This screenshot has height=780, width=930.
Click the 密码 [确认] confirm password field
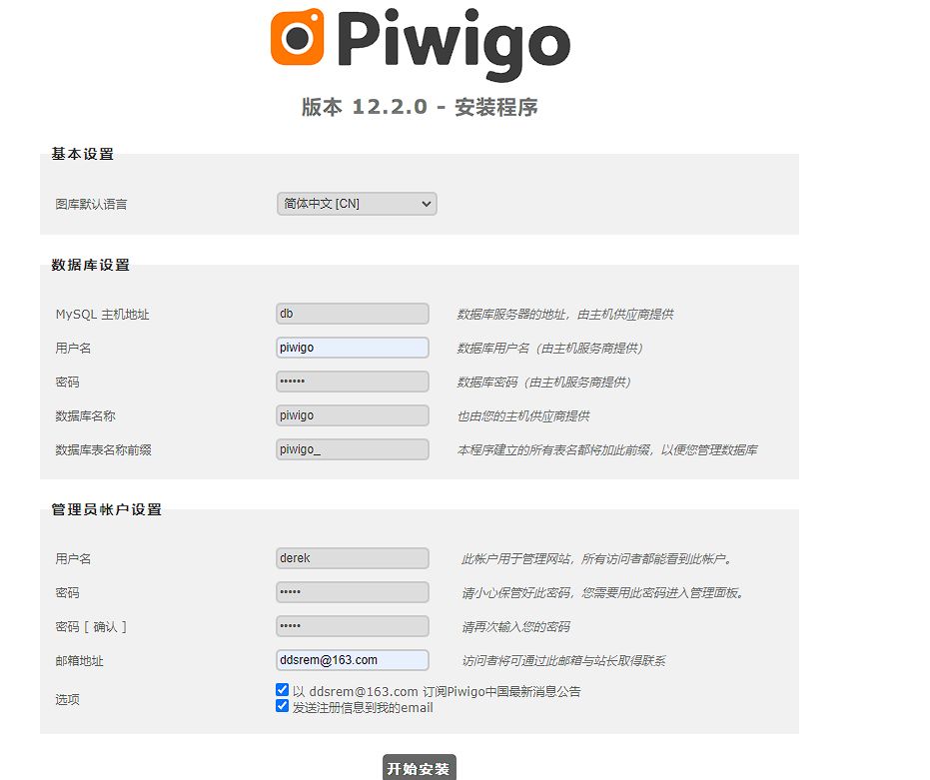click(353, 626)
